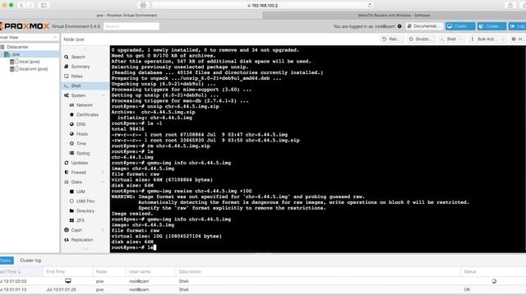This screenshot has width=526, height=296.
Task: Expand the Ceph submenu arrow
Action: tap(104, 230)
